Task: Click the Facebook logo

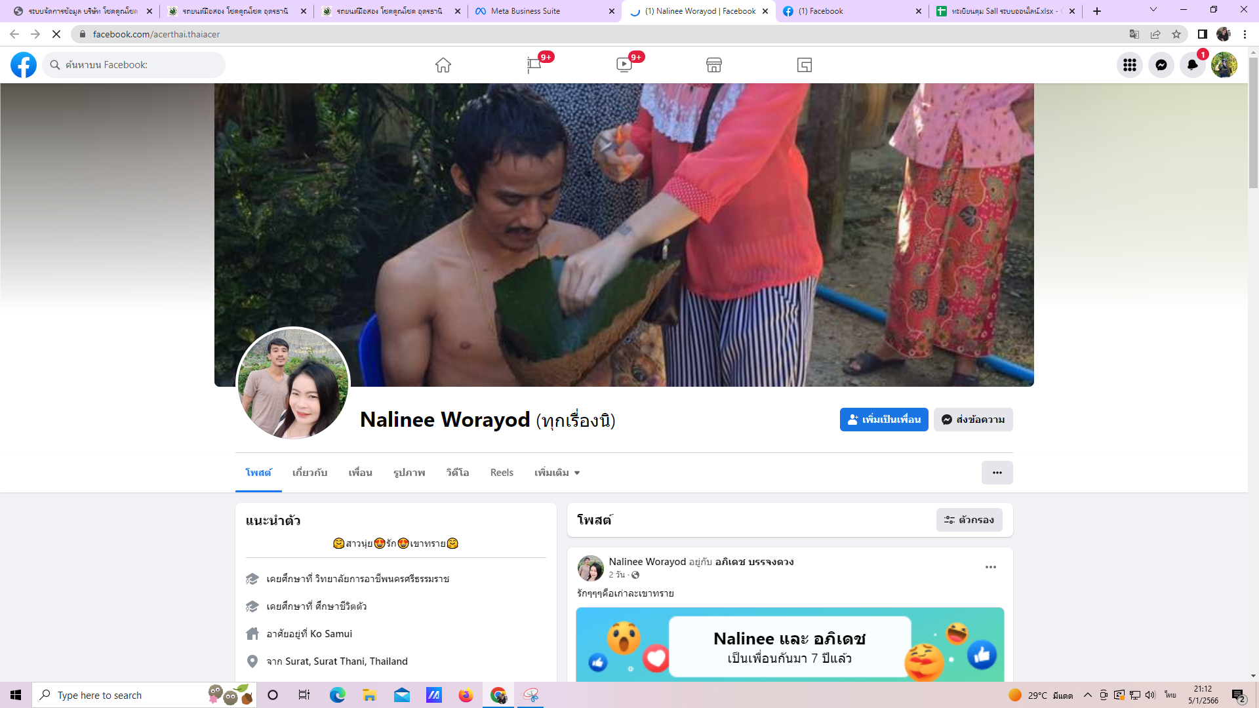Action: click(x=24, y=65)
